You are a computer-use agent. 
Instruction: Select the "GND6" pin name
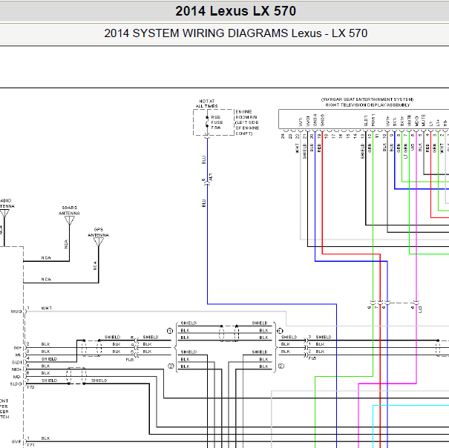click(322, 120)
